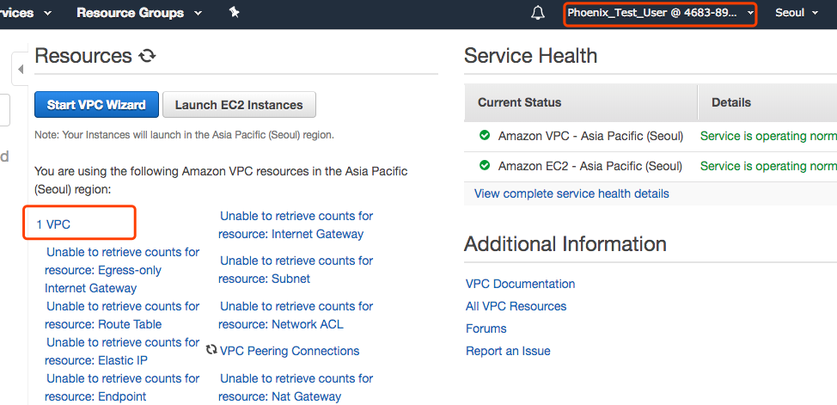Expand the Seoul region selector

click(x=797, y=13)
